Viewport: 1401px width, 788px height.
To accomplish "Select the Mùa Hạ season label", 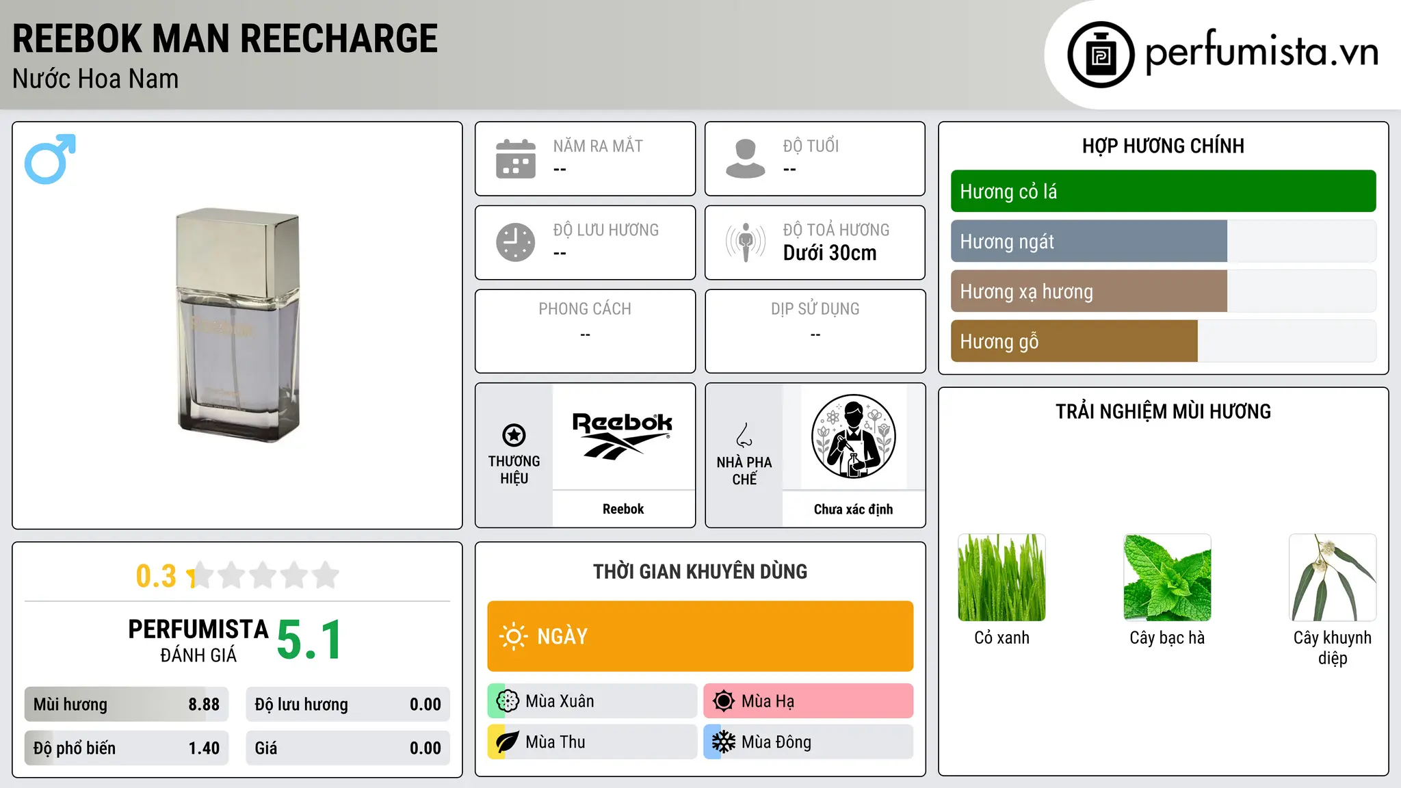I will pos(768,701).
